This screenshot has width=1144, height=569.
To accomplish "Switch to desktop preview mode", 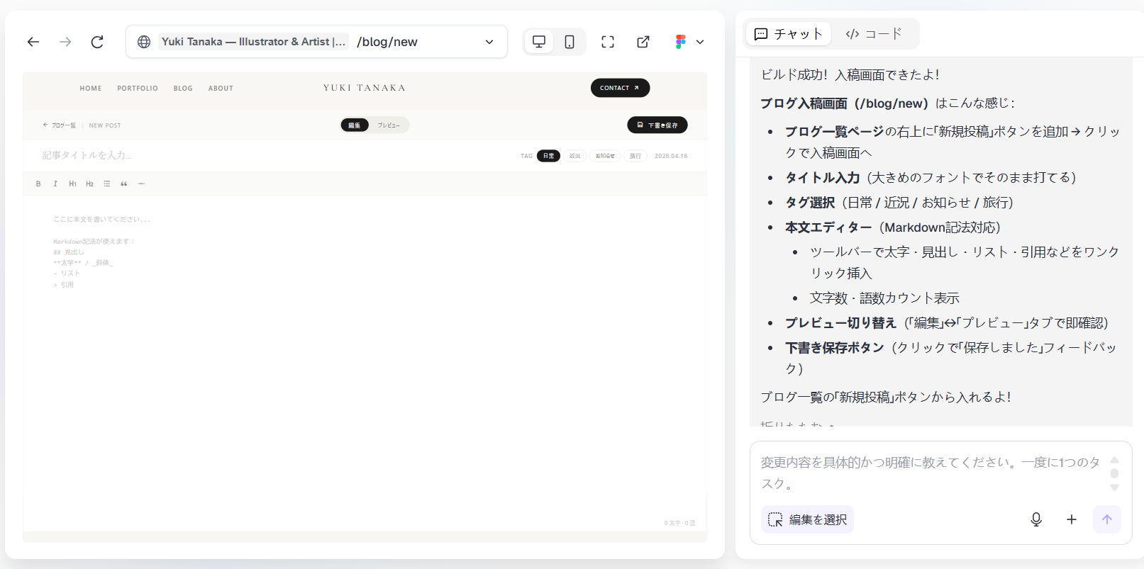I will pos(539,42).
